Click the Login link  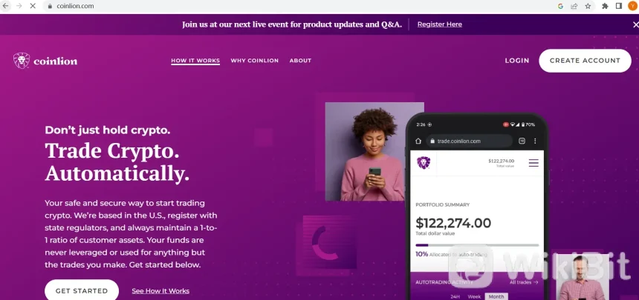[x=516, y=61]
